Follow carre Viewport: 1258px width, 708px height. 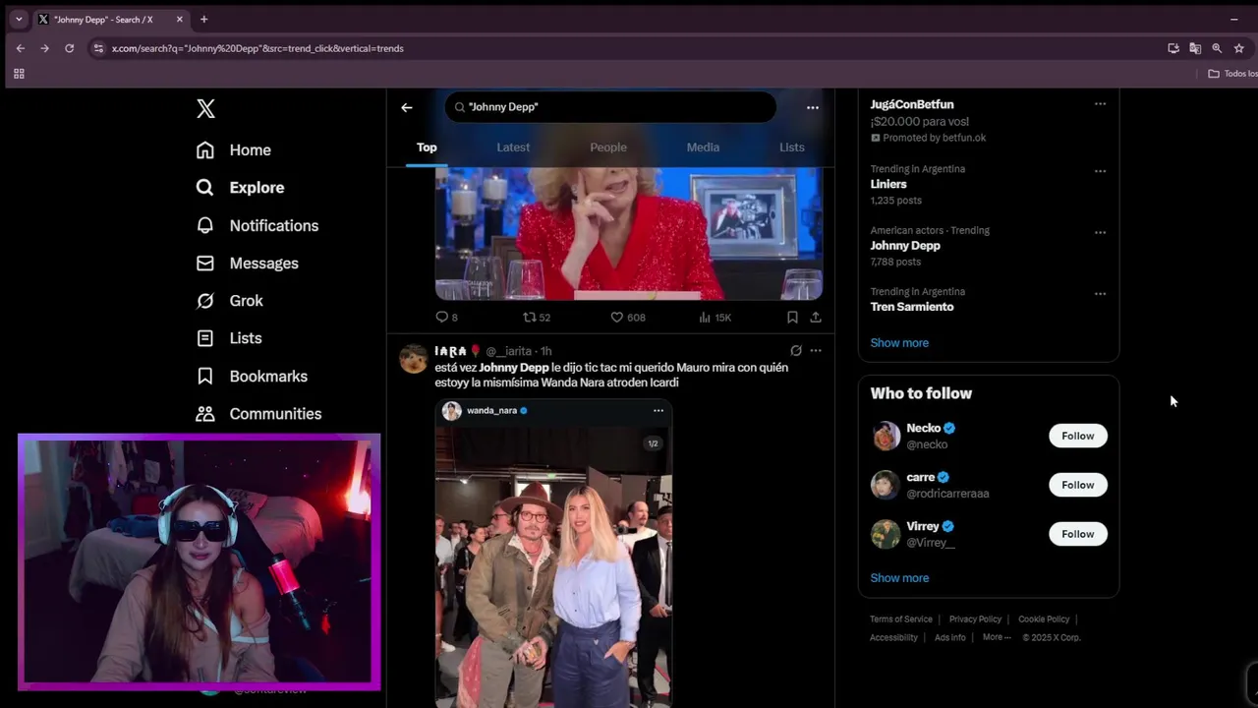pos(1077,485)
